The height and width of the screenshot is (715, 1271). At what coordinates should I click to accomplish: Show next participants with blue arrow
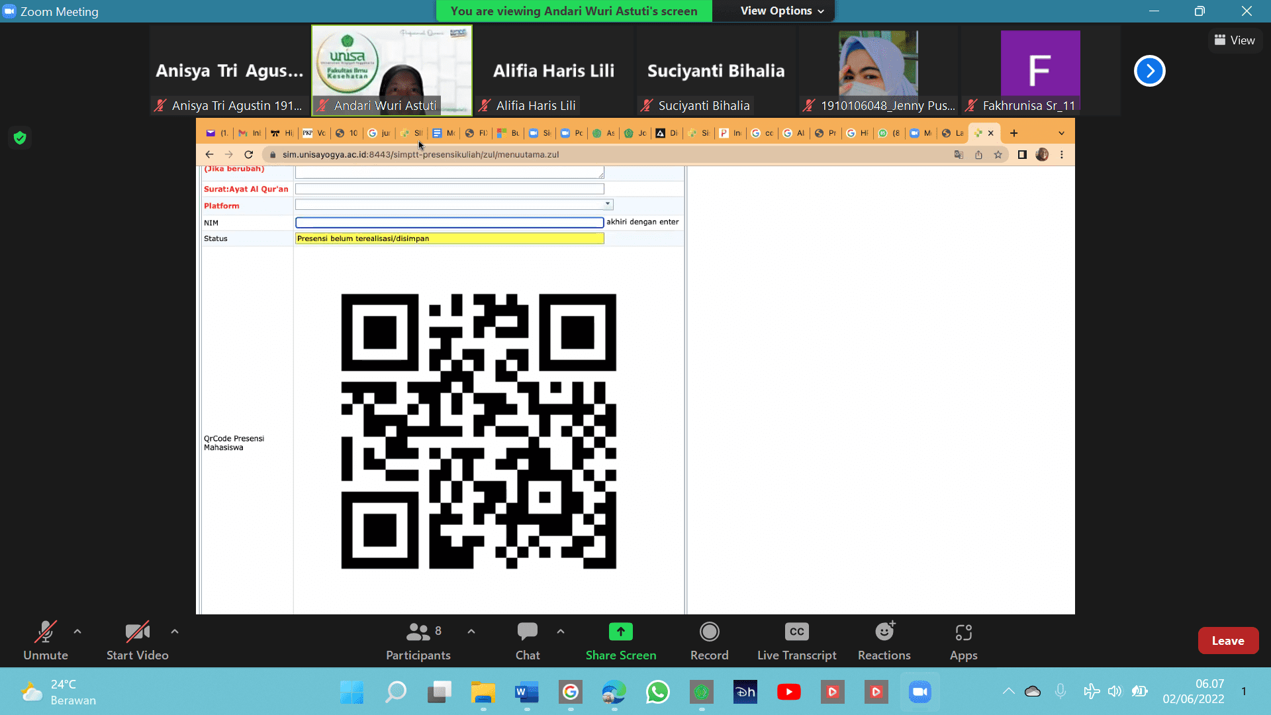coord(1149,71)
